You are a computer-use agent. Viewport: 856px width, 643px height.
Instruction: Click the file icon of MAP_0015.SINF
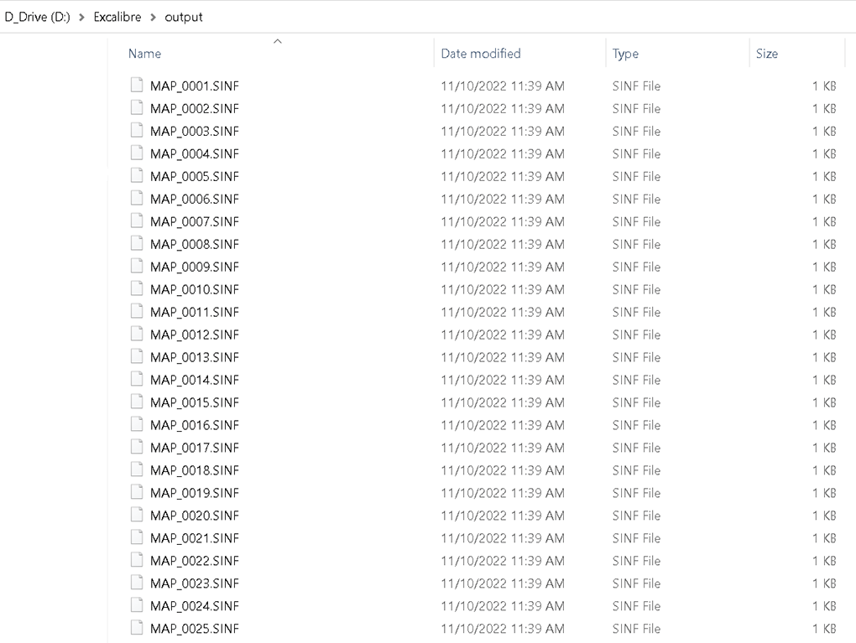pos(137,402)
